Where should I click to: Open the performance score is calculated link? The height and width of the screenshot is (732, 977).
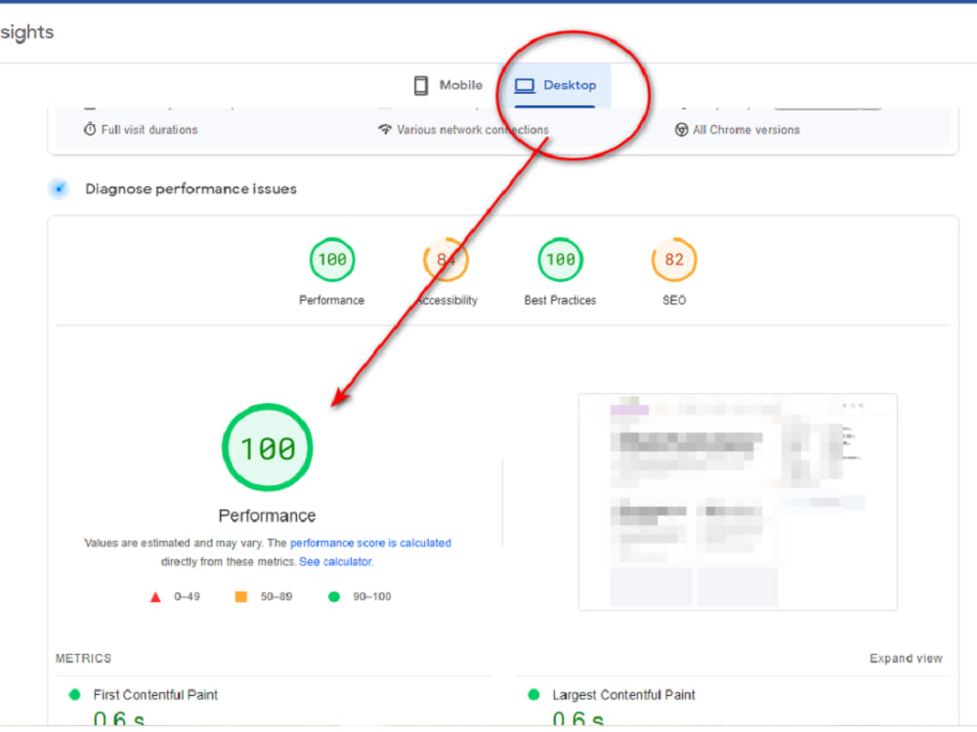(x=370, y=543)
